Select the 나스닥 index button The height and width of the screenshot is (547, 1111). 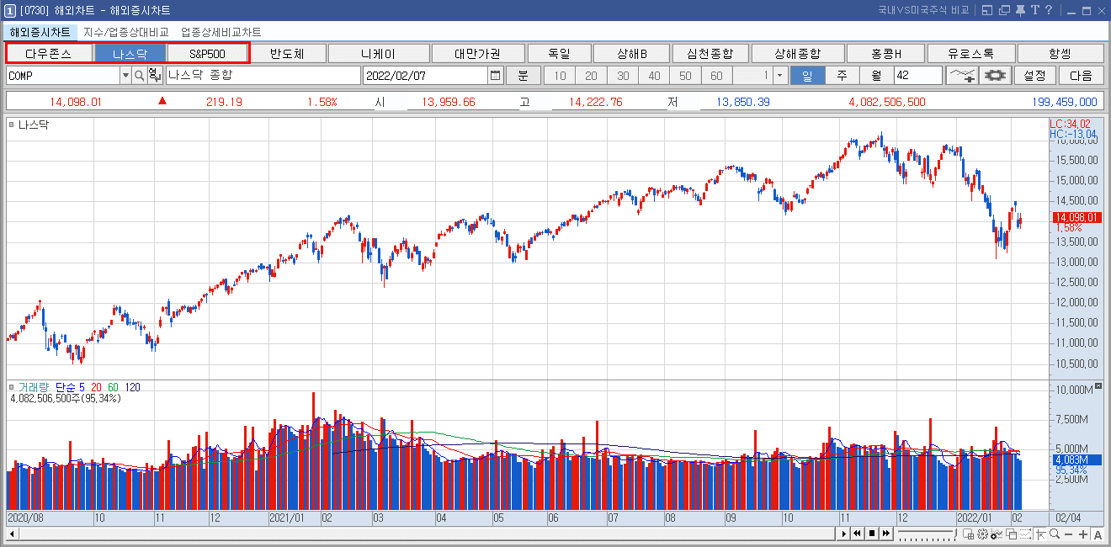coord(130,54)
